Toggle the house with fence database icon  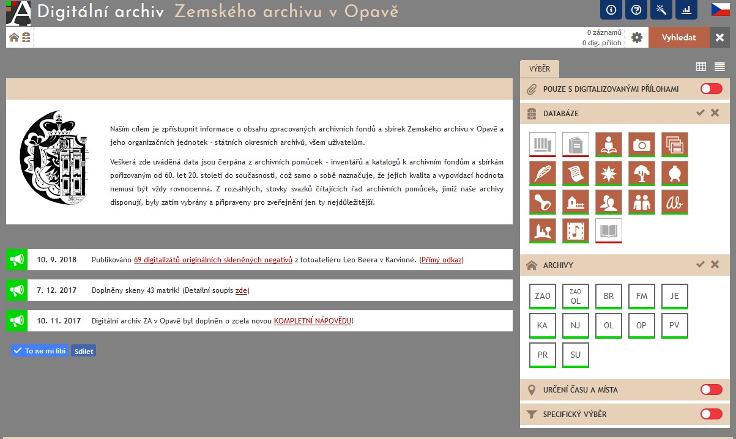point(576,202)
